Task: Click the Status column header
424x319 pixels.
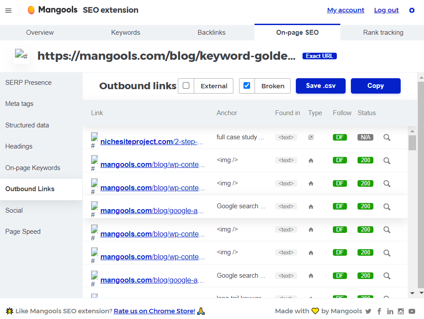Action: pos(367,113)
